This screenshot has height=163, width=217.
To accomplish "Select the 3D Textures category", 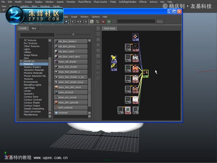I will (30, 40).
